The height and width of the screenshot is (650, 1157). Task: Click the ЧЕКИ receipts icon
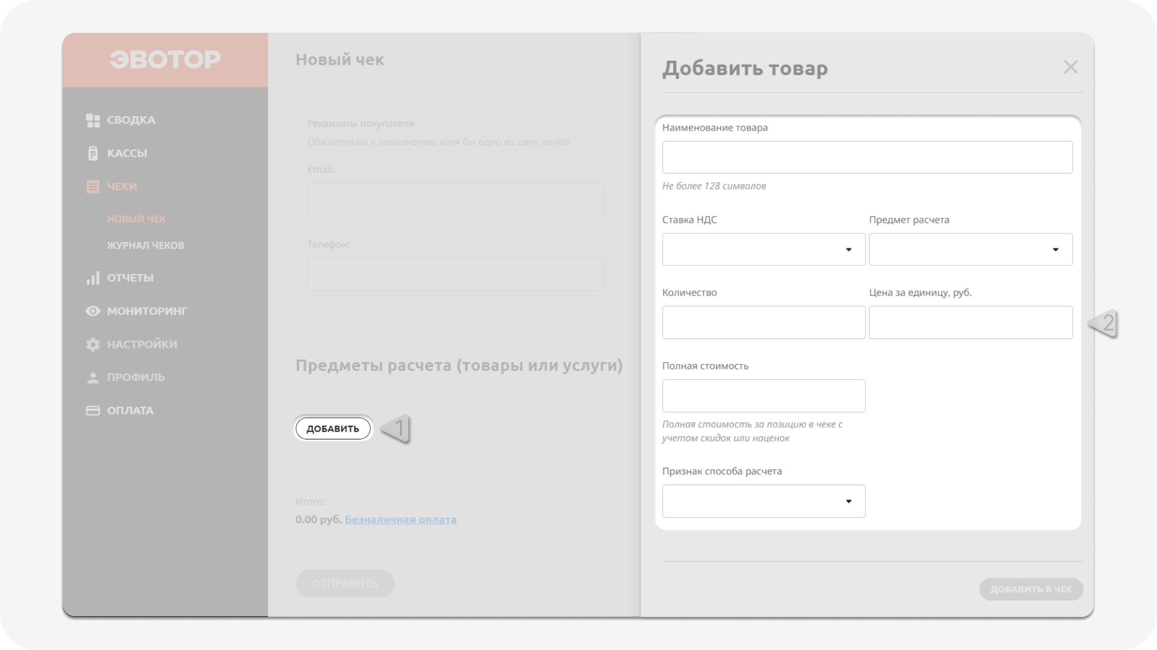93,187
